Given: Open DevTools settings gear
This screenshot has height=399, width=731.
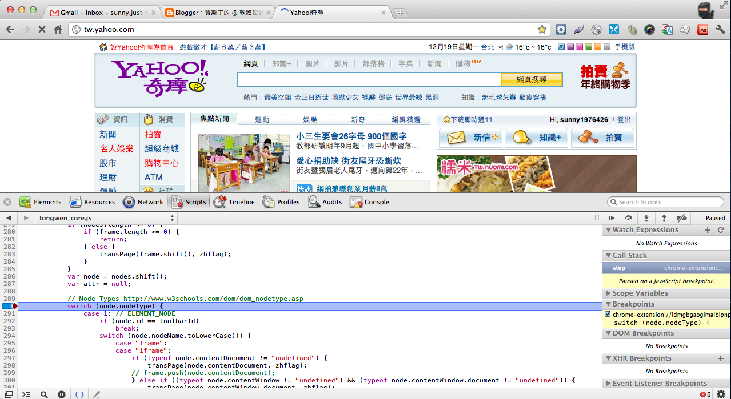Looking at the screenshot, I should point(721,394).
